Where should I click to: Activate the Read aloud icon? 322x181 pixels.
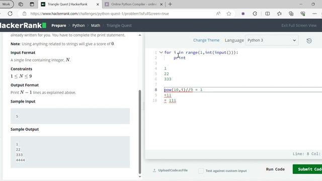[x=218, y=14]
